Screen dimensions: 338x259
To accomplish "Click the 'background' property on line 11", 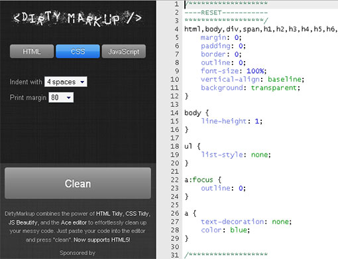I will [222, 88].
